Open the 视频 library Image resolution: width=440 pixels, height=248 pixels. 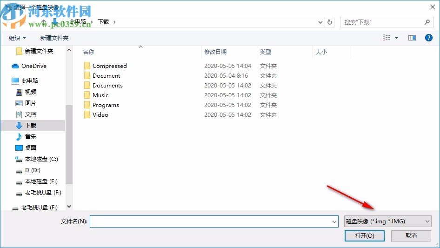(26, 92)
